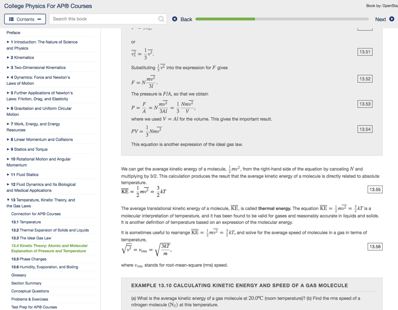The height and width of the screenshot is (310, 398).
Task: Open the Preface
Action: pyautogui.click(x=14, y=33)
